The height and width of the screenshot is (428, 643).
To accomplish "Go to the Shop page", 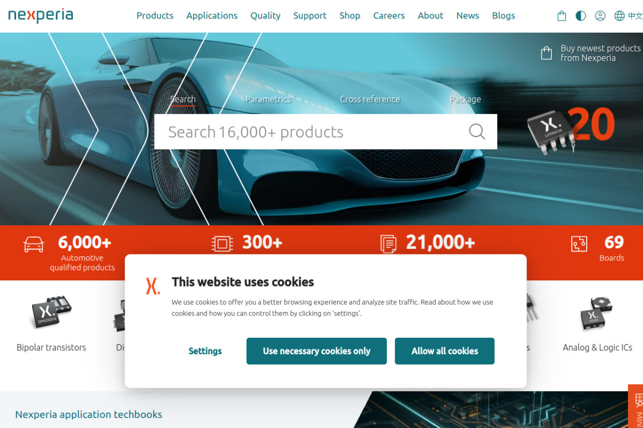I will [350, 16].
